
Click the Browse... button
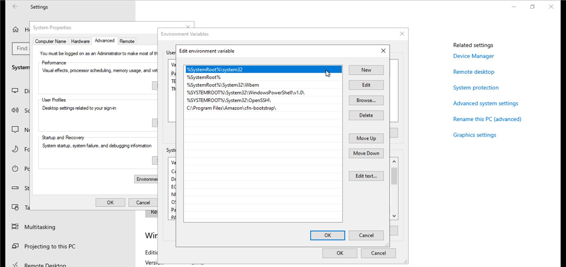366,100
